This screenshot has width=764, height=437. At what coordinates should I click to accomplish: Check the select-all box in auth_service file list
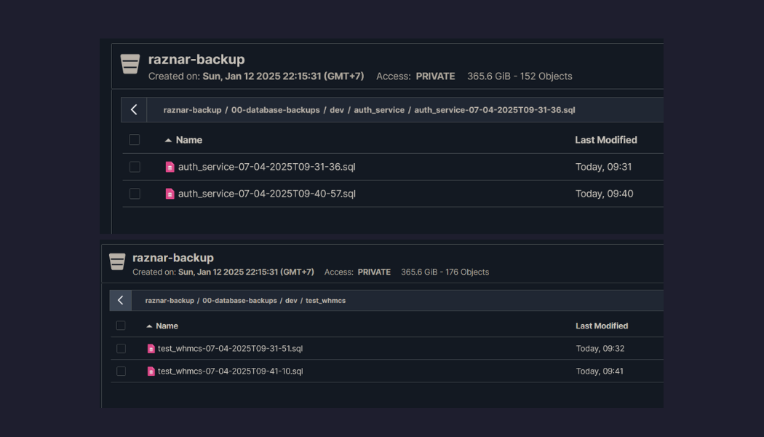click(135, 140)
